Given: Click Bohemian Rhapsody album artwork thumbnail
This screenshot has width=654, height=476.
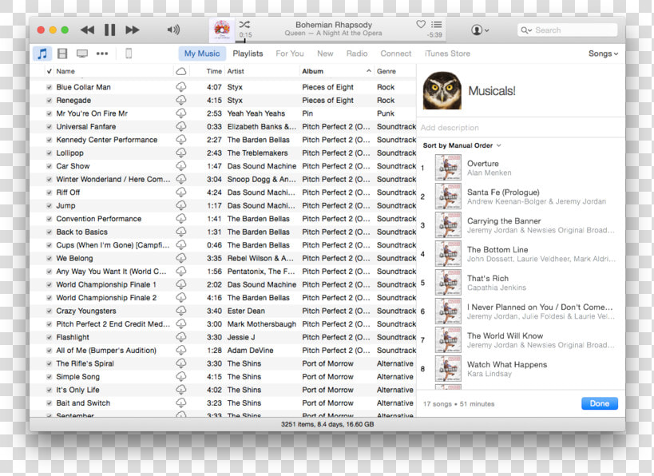Looking at the screenshot, I should (x=222, y=30).
